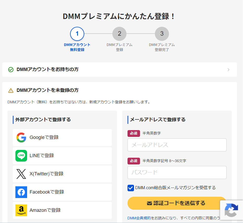243x223 pixels.
Task: Click the green checkmark icon beside DMMアカウントをお持ちの方
Action: (x=11, y=69)
